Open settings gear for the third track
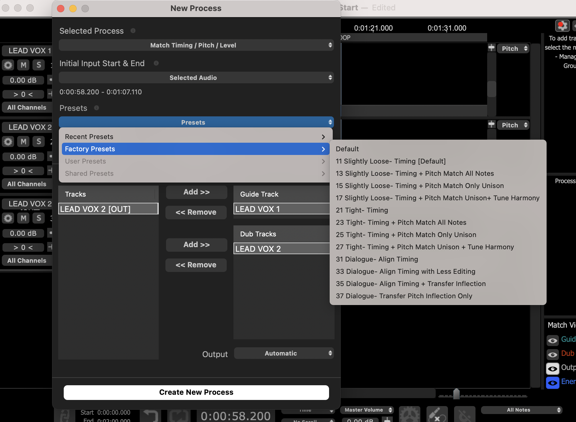The width and height of the screenshot is (576, 422). click(8, 218)
